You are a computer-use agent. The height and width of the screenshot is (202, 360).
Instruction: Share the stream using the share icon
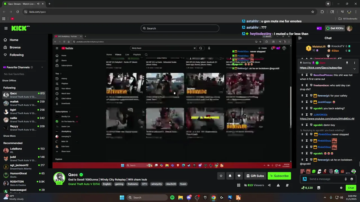269,185
